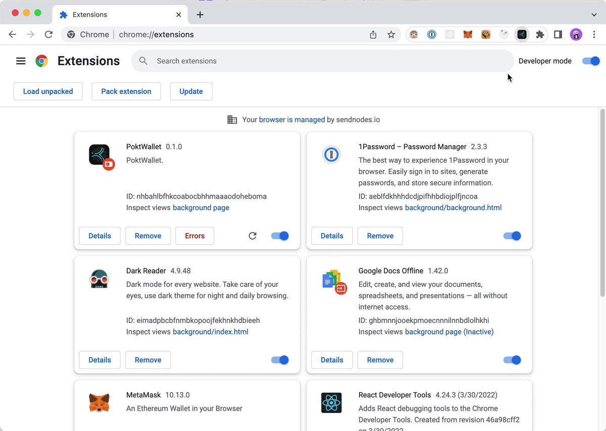Image resolution: width=606 pixels, height=431 pixels.
Task: Open Details for Google Docs Offline
Action: [332, 360]
